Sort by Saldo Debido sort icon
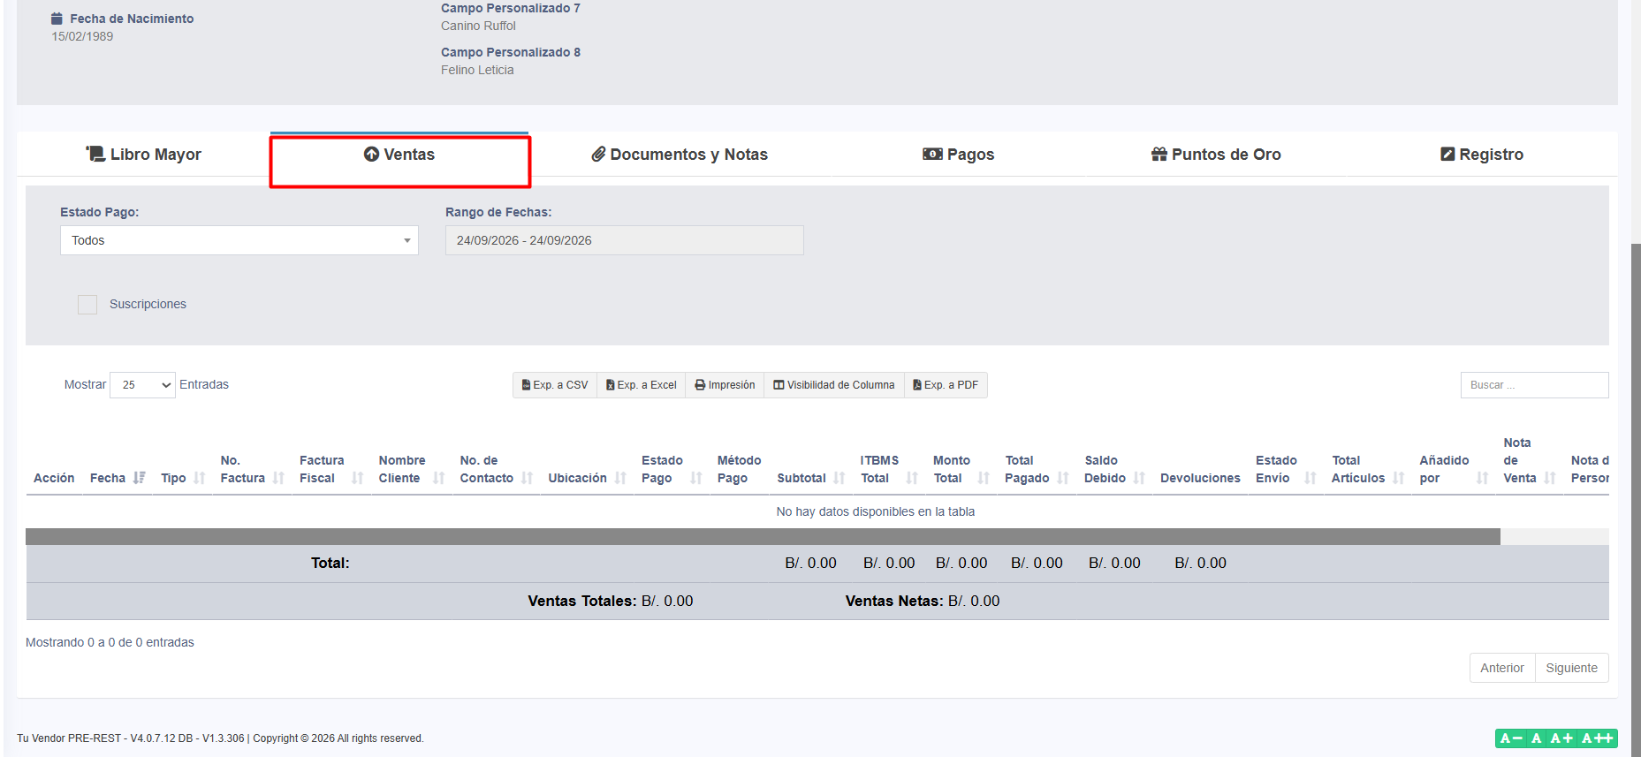1641x757 pixels. point(1140,478)
